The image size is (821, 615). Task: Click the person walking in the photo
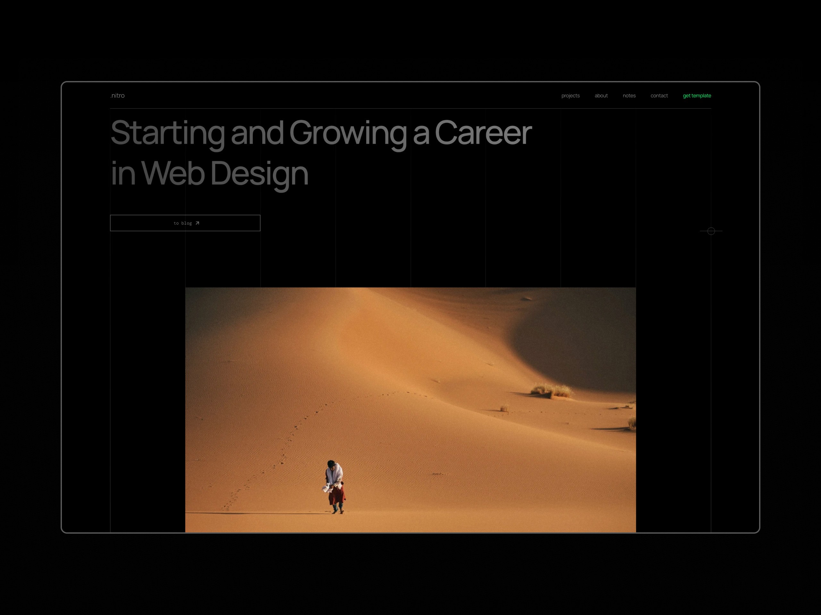335,486
